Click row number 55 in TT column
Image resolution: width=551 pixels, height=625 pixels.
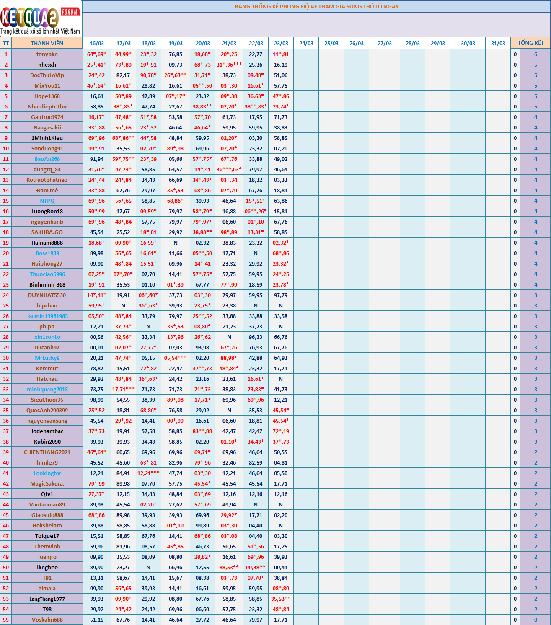6,620
